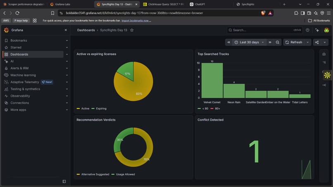
Task: Expand the Dashboards chevron
Action: coord(67,54)
